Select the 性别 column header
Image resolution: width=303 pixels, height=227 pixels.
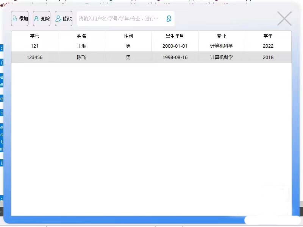(128, 36)
